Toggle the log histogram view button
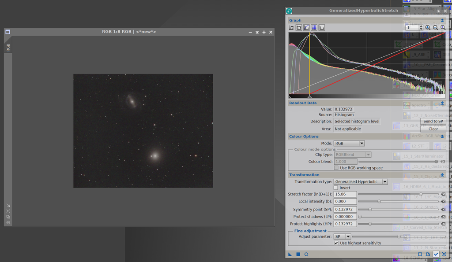The height and width of the screenshot is (262, 452). 299,28
